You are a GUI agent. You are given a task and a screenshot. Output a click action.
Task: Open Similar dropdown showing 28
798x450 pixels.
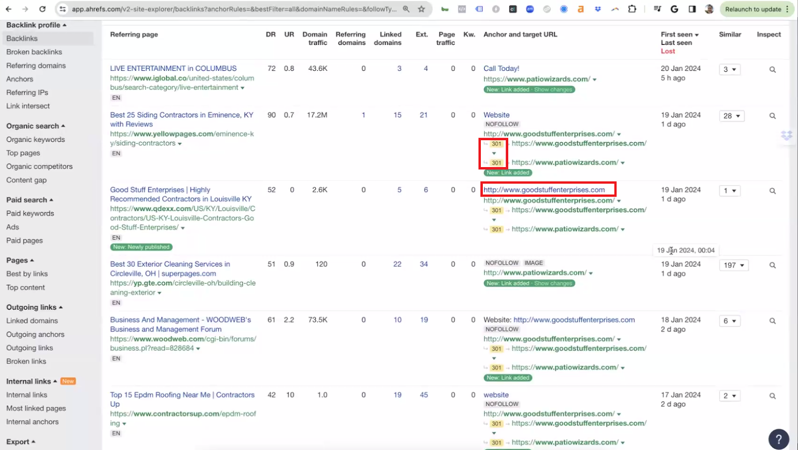click(732, 116)
